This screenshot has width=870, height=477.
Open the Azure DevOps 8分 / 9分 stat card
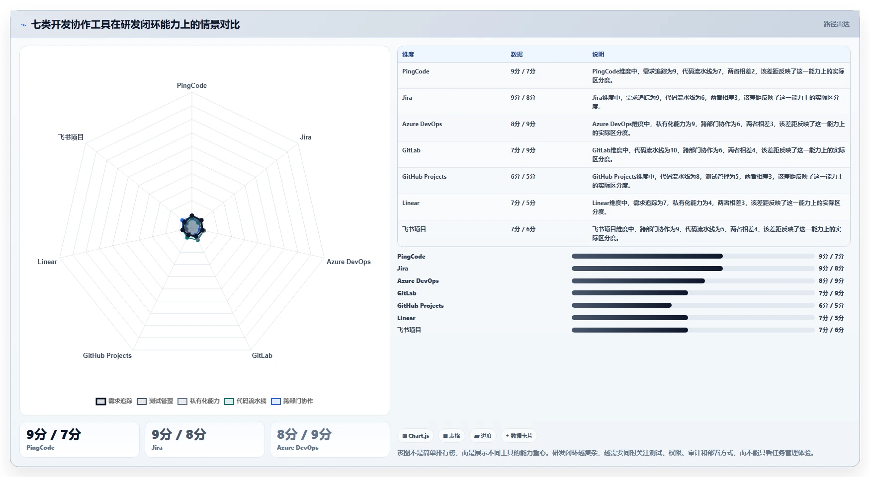[x=330, y=439]
